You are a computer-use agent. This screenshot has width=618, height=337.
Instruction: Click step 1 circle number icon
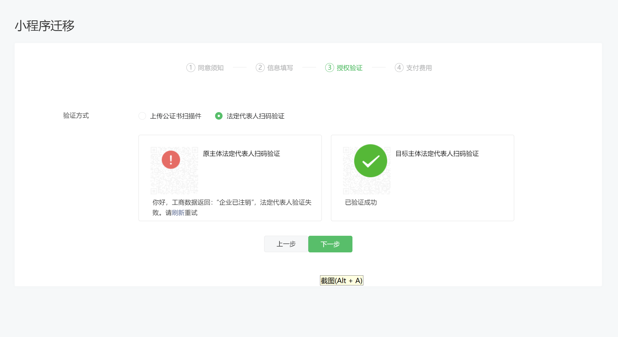pos(191,68)
